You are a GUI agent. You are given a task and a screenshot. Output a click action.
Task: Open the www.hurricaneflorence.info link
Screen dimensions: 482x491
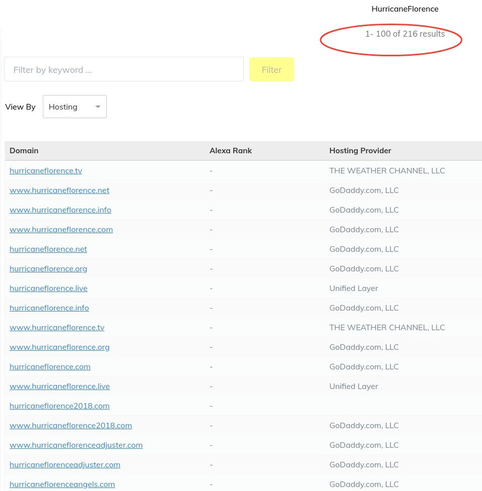pos(60,210)
